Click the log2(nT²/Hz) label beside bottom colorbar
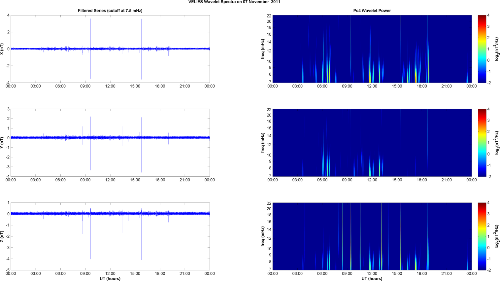 click(x=497, y=236)
